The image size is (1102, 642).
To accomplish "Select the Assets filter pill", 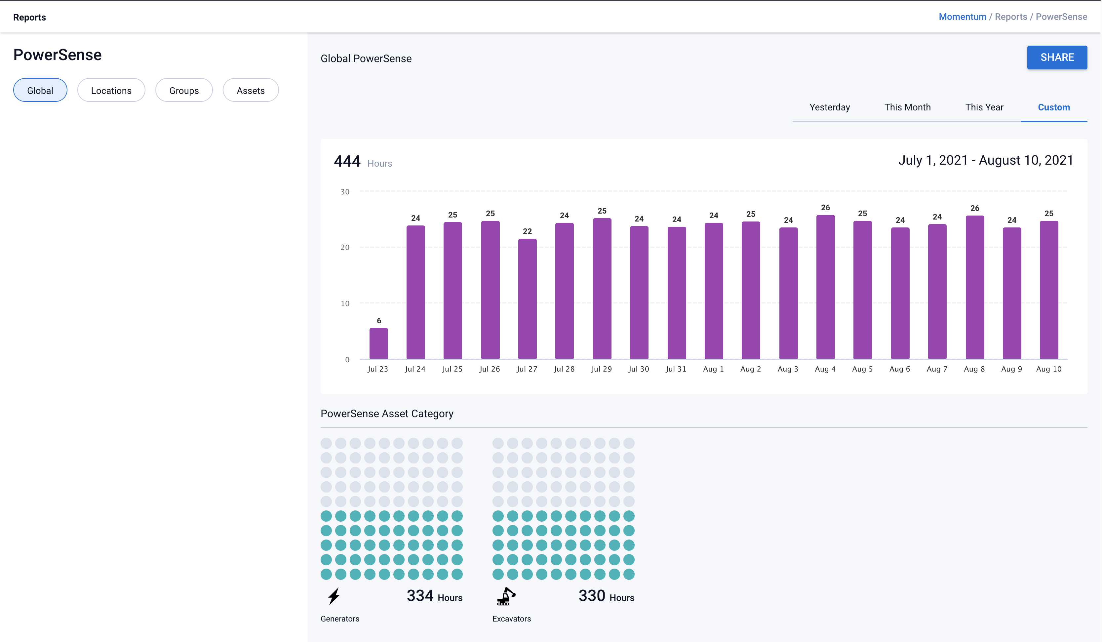I will (x=251, y=90).
